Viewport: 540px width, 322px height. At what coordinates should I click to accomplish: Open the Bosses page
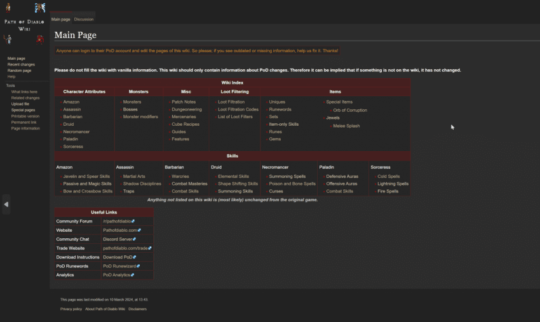130,109
